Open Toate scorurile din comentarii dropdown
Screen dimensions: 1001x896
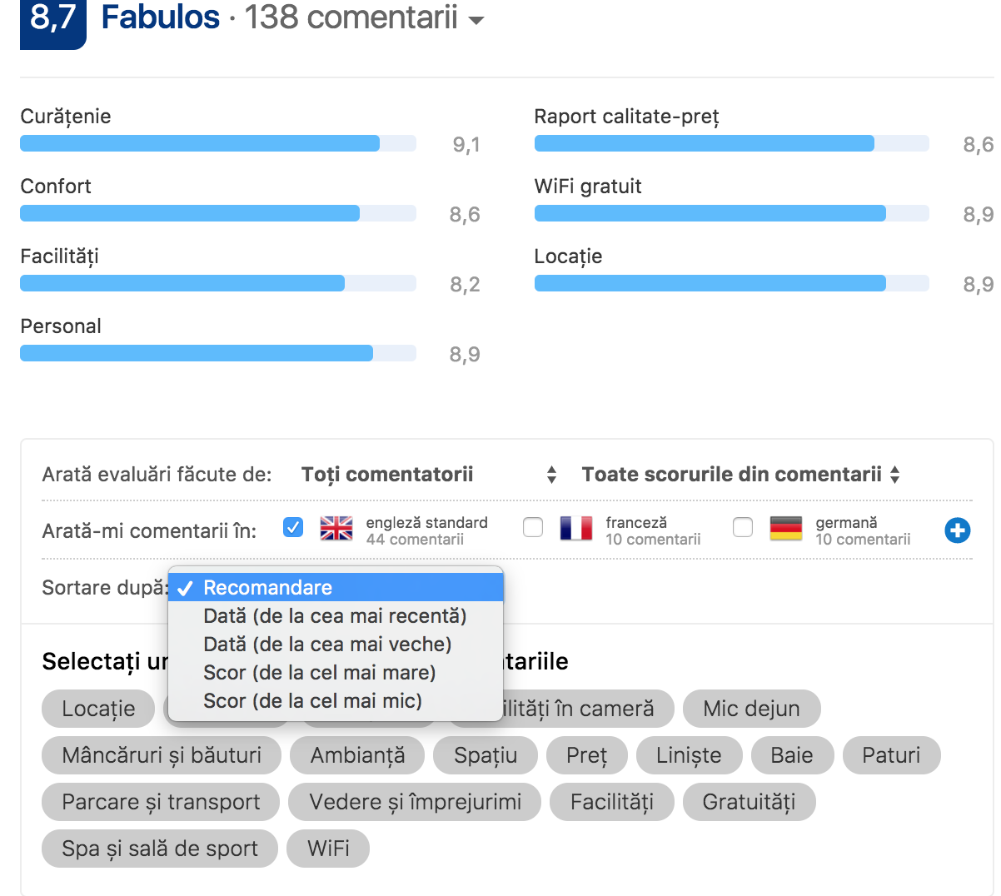point(740,475)
